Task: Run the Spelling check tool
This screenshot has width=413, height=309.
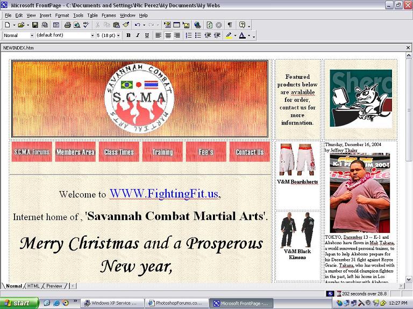Action: tap(86, 25)
